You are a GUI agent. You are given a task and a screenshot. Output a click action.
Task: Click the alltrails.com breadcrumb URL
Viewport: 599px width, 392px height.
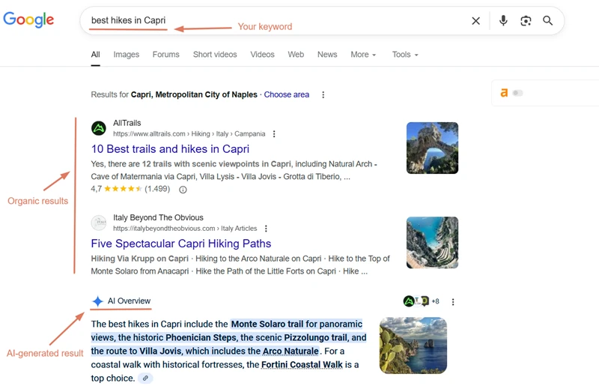pyautogui.click(x=189, y=134)
